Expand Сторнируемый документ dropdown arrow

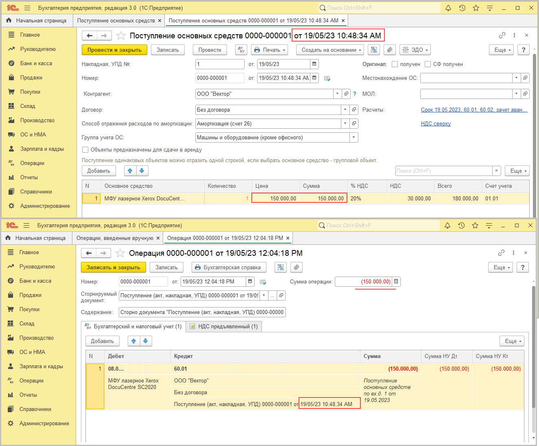pos(264,295)
